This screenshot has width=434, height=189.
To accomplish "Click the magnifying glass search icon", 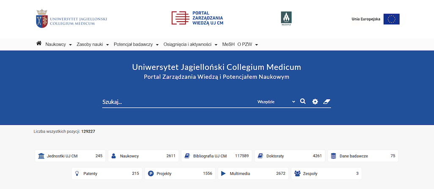I will tap(303, 102).
